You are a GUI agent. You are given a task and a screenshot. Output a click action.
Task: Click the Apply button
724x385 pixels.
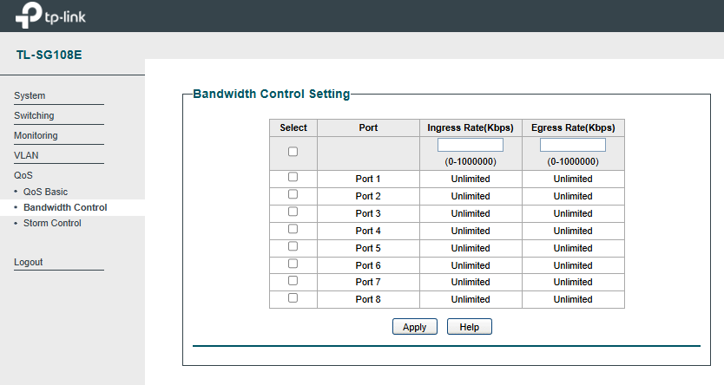point(415,327)
